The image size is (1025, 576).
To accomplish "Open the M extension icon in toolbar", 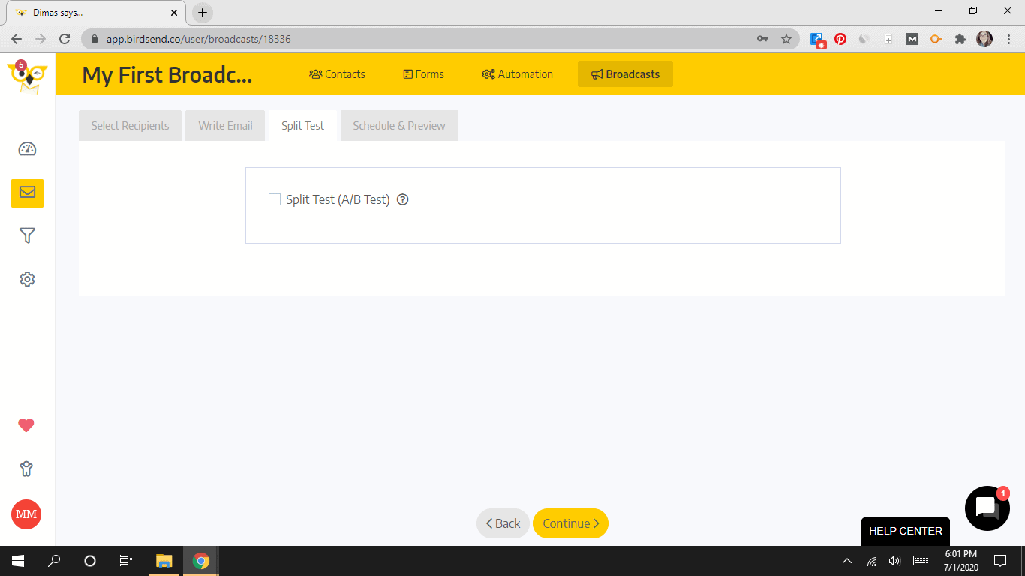I will tap(912, 39).
